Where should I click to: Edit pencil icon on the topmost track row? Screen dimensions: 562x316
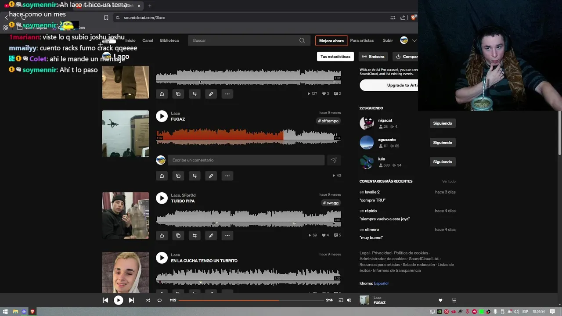[211, 93]
